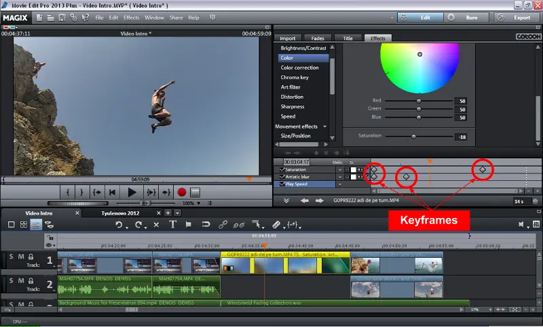This screenshot has width=543, height=327.
Task: Open the Artistic blur keyframe row dropdown
Action: point(340,177)
